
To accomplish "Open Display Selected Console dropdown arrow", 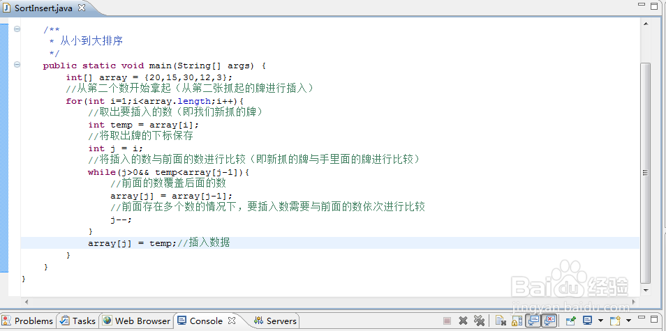I will [x=600, y=321].
